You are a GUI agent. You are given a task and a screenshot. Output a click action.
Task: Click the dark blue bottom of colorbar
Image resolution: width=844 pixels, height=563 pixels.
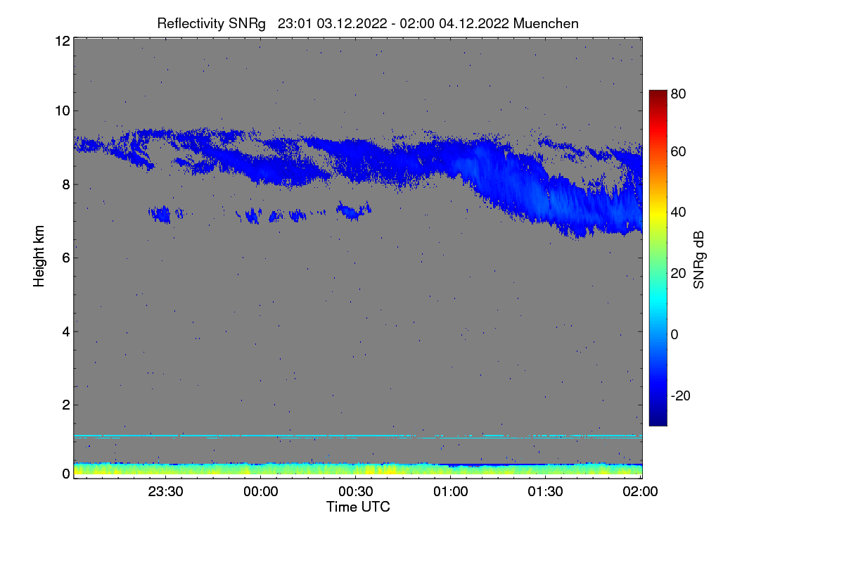[x=658, y=419]
